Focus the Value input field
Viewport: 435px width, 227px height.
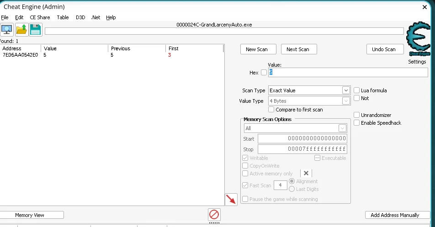coord(348,72)
